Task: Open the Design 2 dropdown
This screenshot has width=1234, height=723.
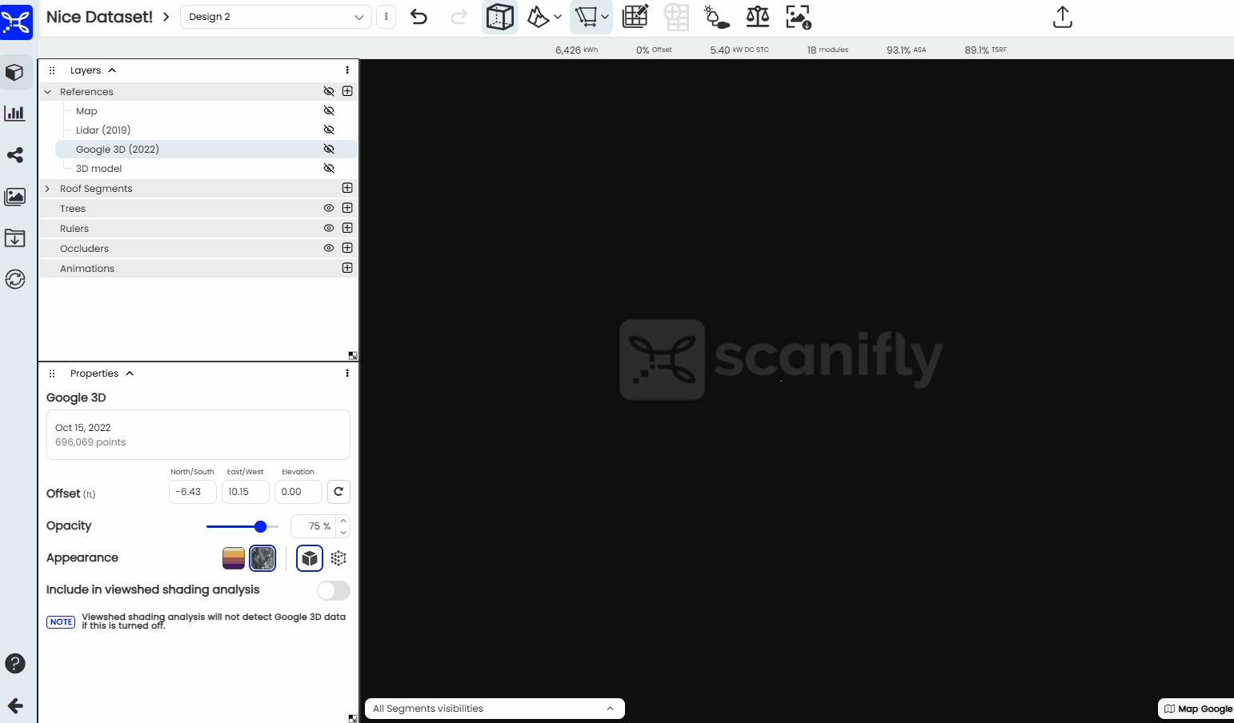Action: [275, 17]
